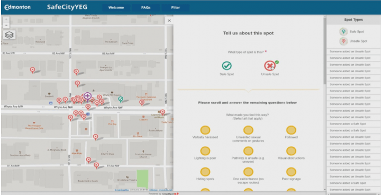Choose Safe Spot as the spot type
Screen dimensions: 381x195
[226, 66]
